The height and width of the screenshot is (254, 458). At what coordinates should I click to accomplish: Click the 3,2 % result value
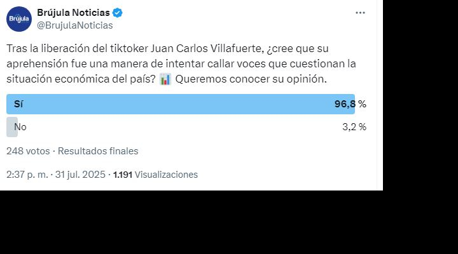coord(354,127)
